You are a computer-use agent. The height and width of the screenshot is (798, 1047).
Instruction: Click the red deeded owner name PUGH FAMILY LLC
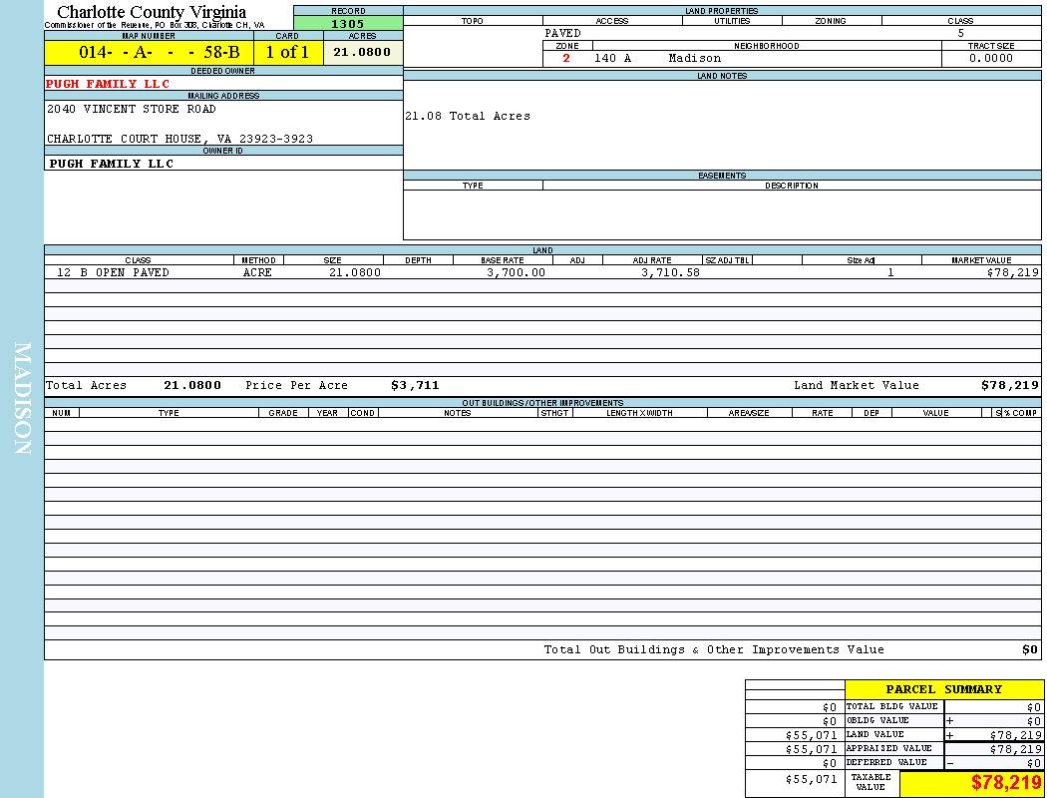(109, 84)
